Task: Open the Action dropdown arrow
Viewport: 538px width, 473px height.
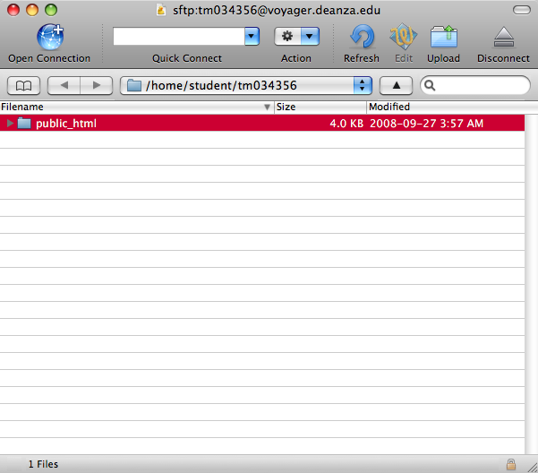Action: pyautogui.click(x=310, y=36)
